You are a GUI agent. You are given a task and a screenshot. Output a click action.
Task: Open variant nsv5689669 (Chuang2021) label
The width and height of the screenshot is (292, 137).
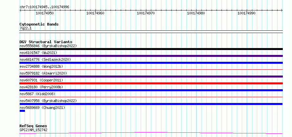[42, 108]
